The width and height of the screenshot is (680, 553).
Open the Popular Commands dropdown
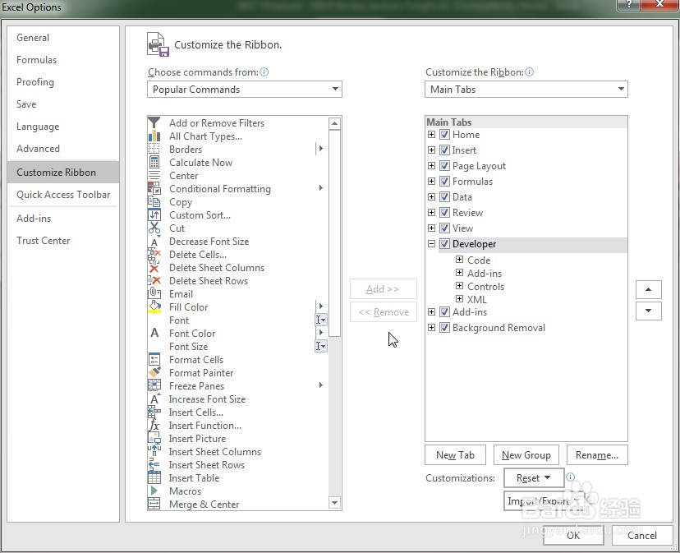point(245,89)
